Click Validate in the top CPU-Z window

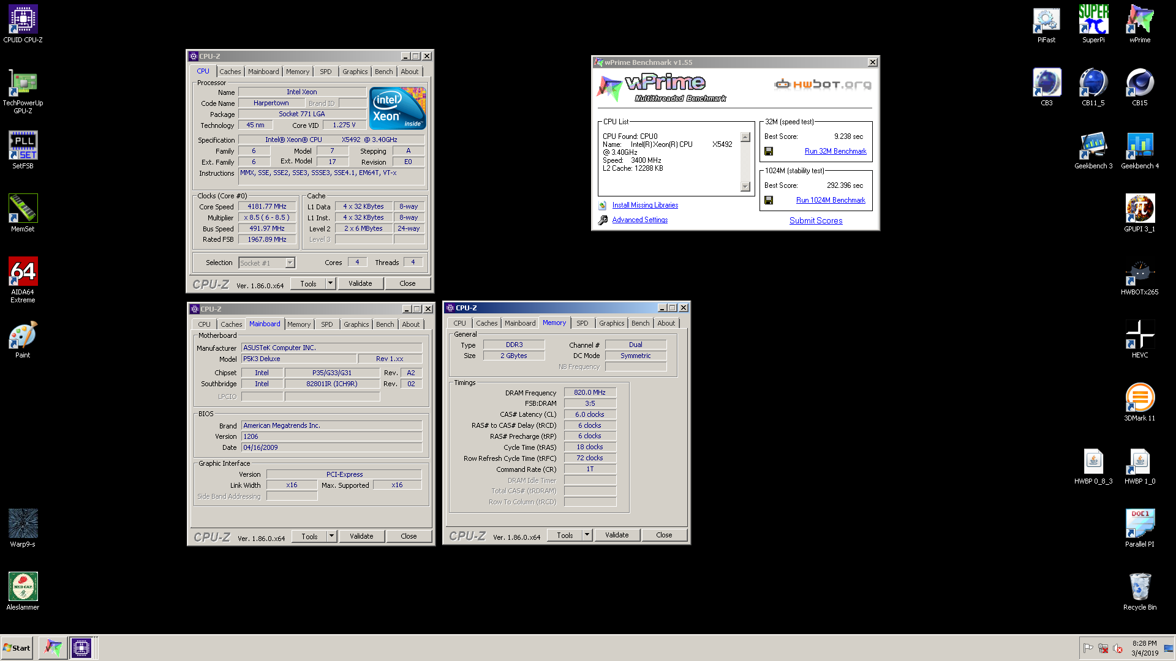[360, 283]
